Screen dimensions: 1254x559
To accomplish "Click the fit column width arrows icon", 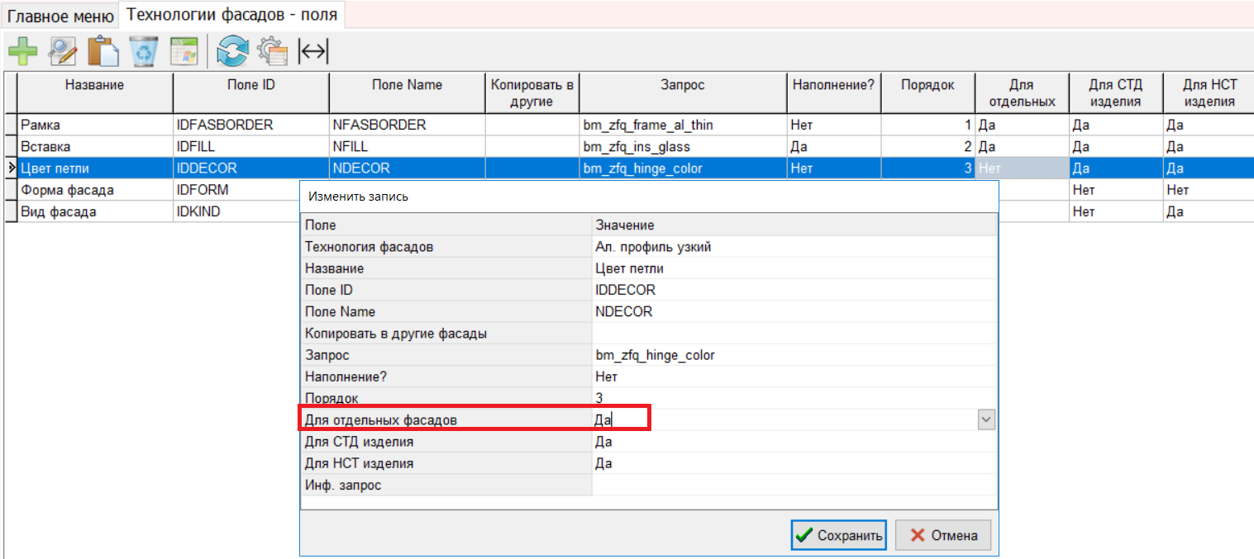I will point(313,51).
